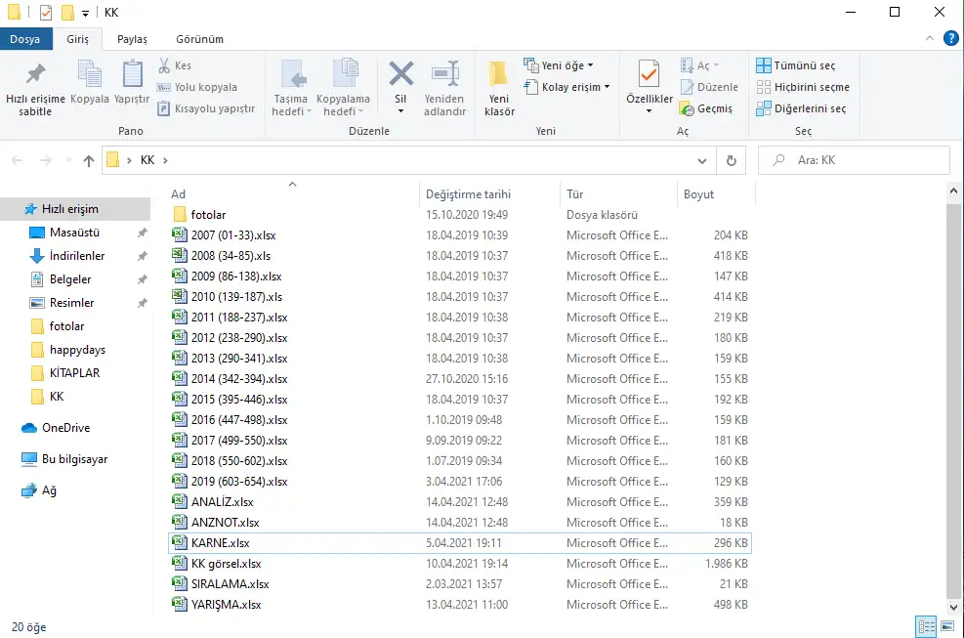Click Tümünü seç to select all
This screenshot has width=964, height=638.
[x=795, y=65]
